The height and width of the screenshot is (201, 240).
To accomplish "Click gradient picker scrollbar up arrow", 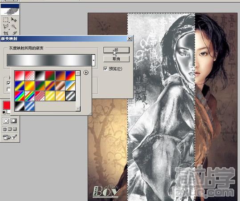I will pyautogui.click(x=78, y=73).
